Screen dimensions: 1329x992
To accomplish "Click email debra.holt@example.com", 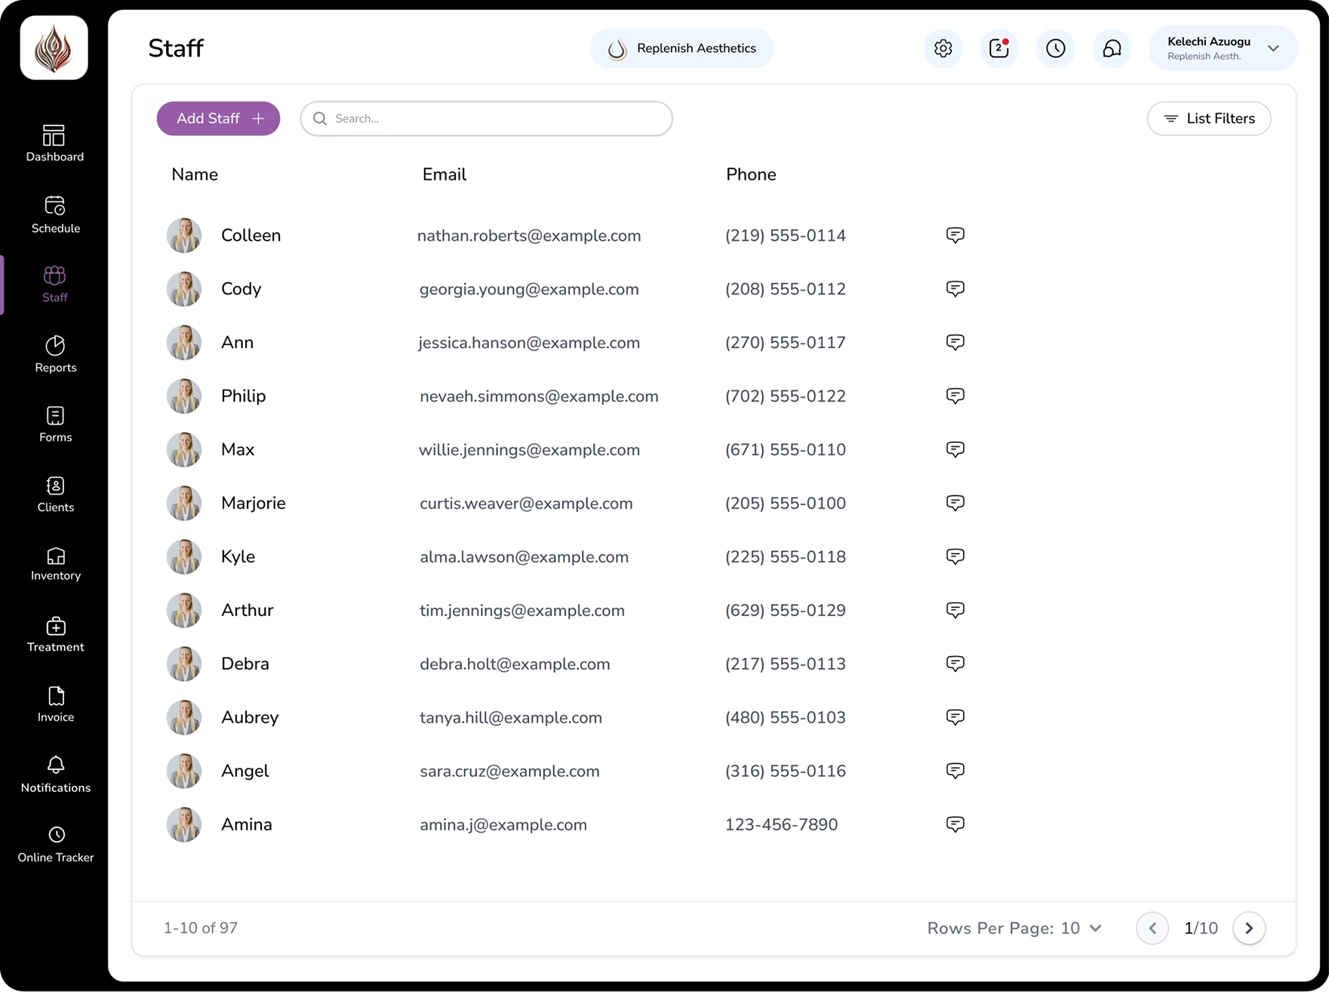I will pos(515,664).
